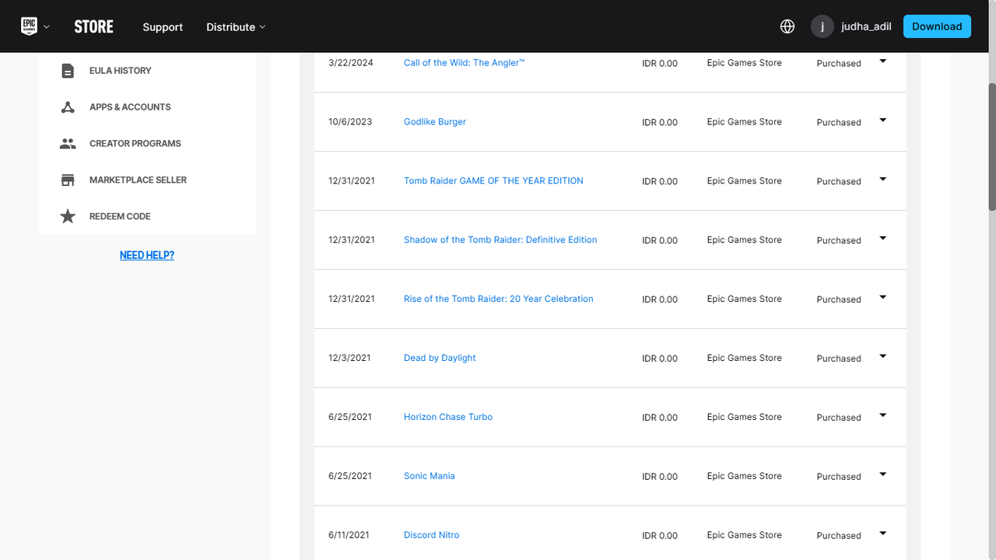Click Purchased status in the Godlike Burger row
The width and height of the screenshot is (996, 560).
[x=839, y=123]
